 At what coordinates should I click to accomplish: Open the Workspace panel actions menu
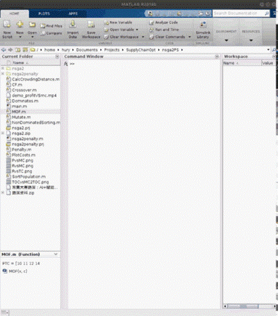pyautogui.click(x=274, y=56)
